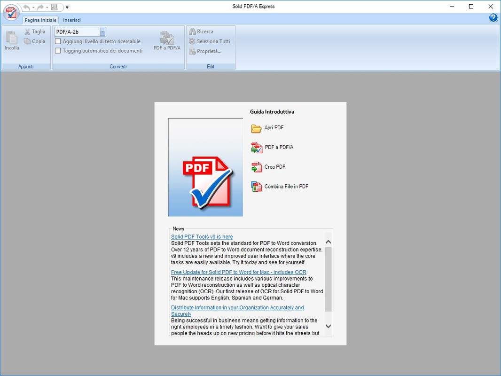This screenshot has height=376, width=501.
Task: Click the Save disk icon in quick access toolbar
Action: [x=54, y=7]
